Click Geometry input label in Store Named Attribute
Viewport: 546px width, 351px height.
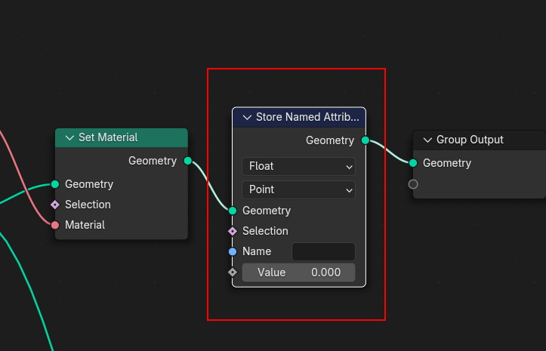267,211
